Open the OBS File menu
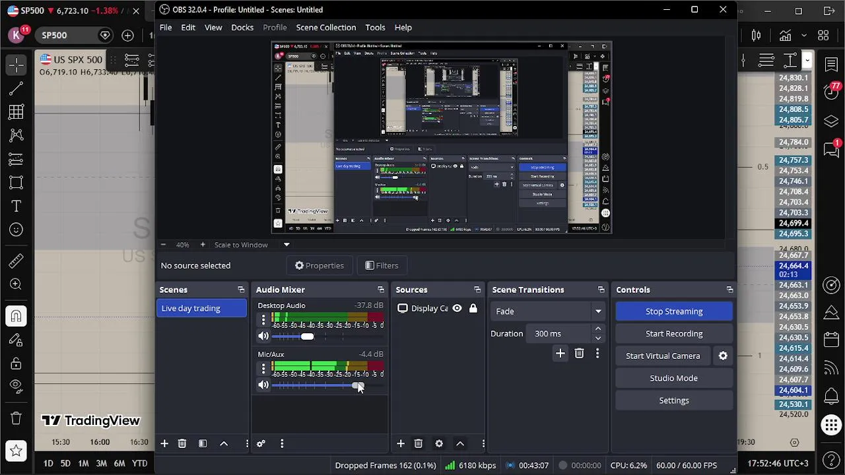The image size is (845, 475). point(166,27)
